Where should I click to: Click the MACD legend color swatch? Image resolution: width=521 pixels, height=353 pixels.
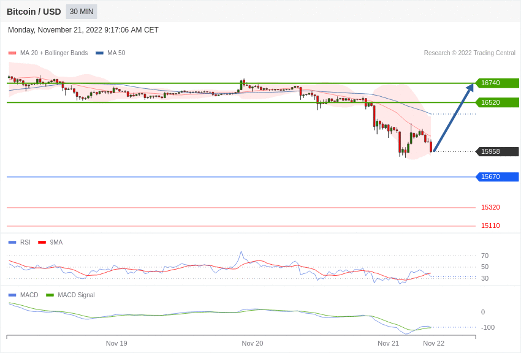coord(12,295)
